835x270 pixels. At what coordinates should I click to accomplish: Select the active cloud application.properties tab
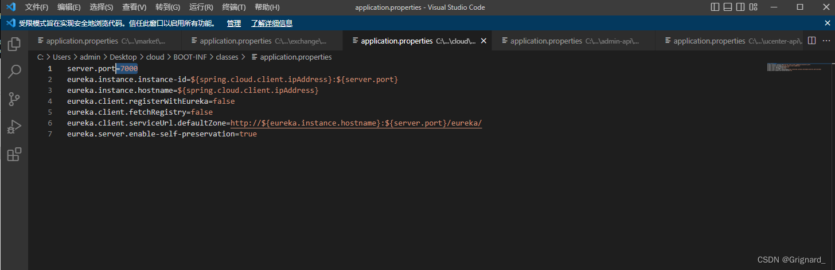(x=416, y=41)
